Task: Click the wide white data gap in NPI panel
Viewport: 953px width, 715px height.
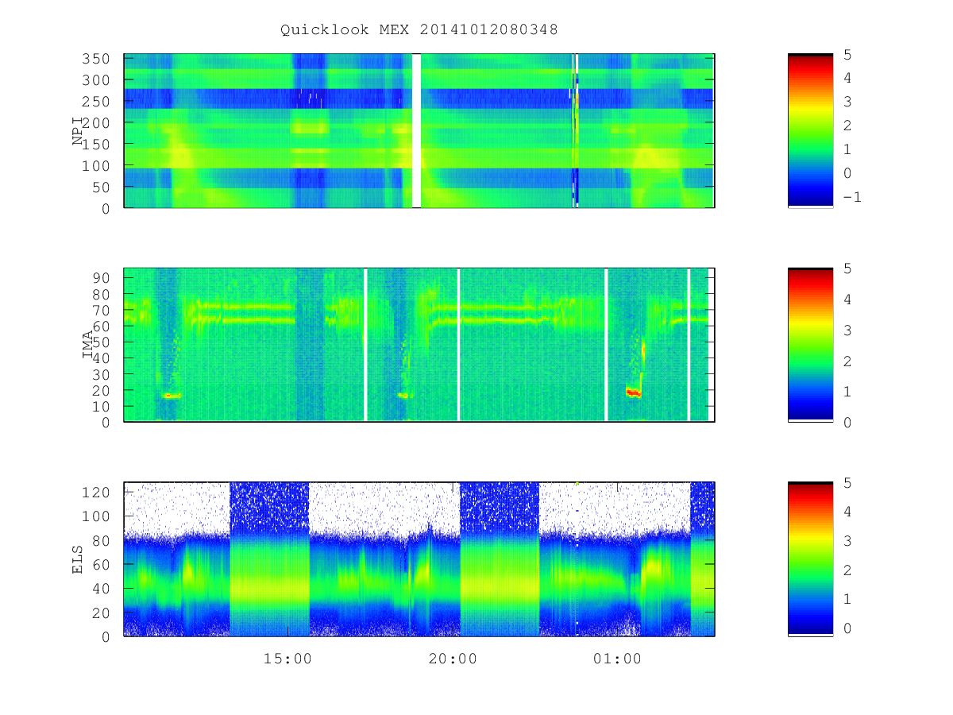Action: pos(416,131)
